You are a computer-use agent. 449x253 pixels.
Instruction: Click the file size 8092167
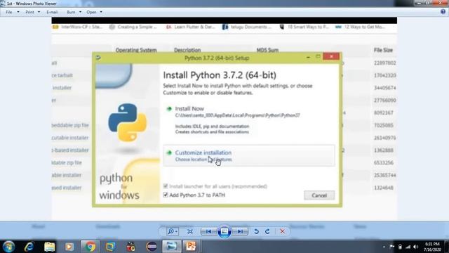pos(384,112)
